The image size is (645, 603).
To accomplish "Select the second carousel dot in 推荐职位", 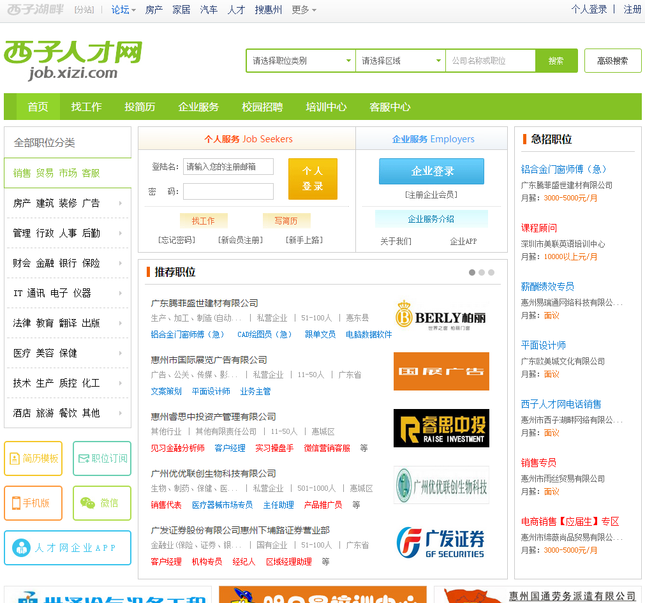I will 481,272.
